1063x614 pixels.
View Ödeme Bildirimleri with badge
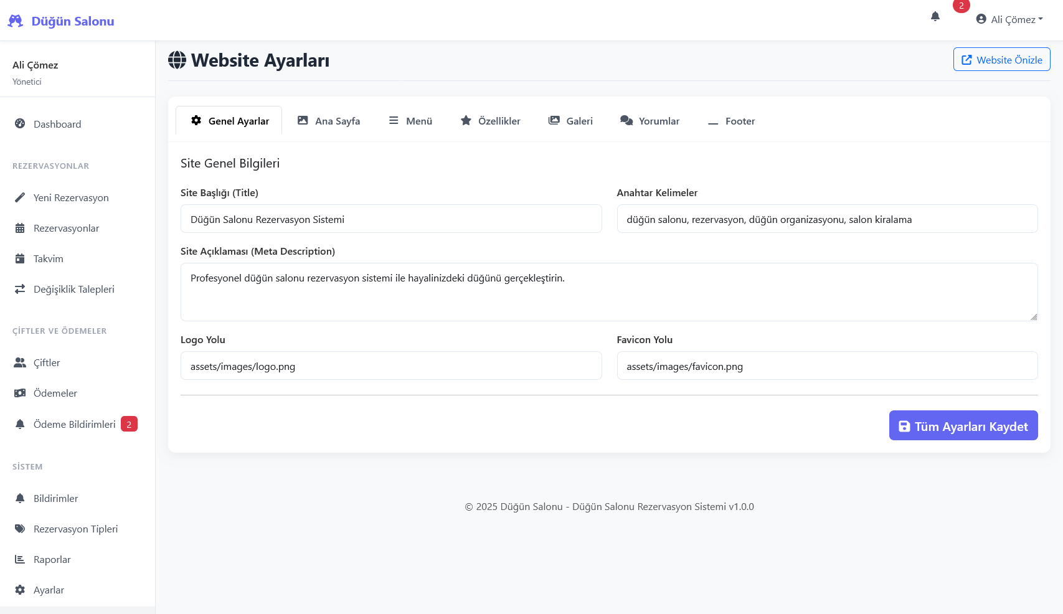pos(74,424)
